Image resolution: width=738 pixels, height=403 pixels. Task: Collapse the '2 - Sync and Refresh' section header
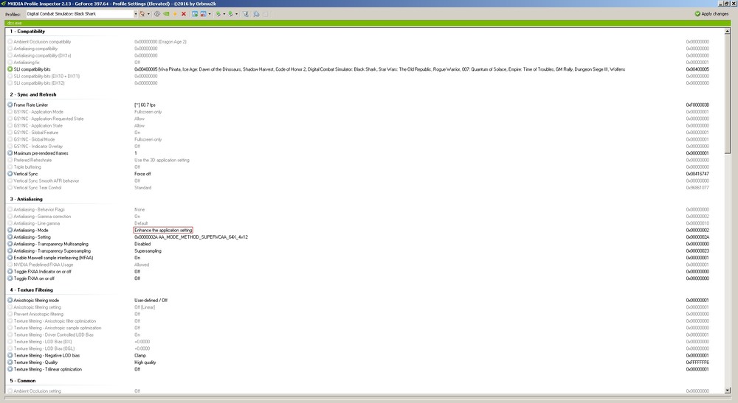point(33,94)
